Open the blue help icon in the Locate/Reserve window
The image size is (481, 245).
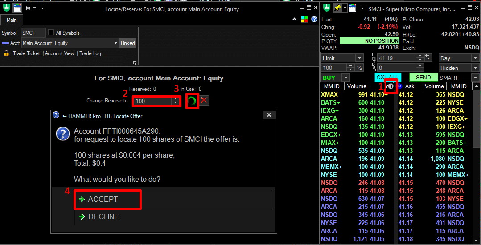[x=314, y=20]
